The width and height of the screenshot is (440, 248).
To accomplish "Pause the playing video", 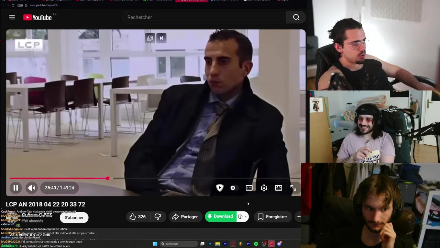I will click(15, 188).
